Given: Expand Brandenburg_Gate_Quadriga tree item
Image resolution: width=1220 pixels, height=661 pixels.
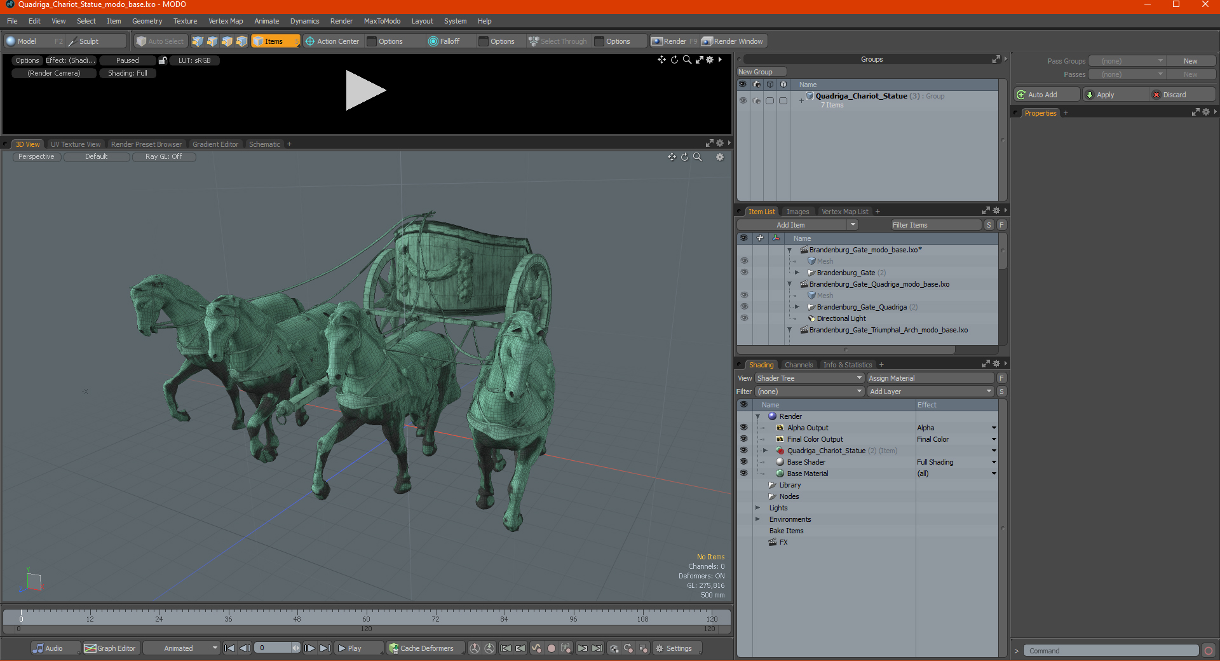Looking at the screenshot, I should (x=797, y=307).
